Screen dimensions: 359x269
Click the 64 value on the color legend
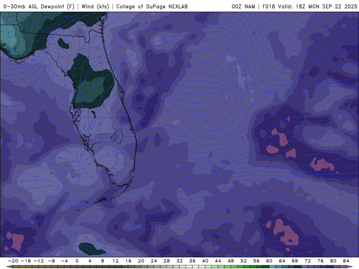point(282,261)
